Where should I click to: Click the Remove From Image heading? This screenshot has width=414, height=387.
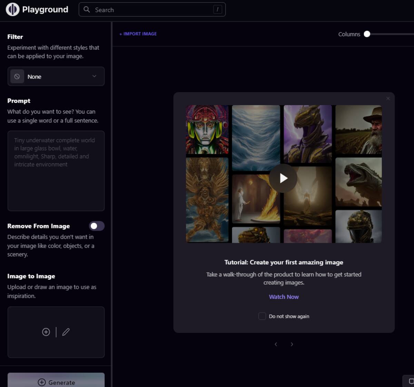pos(39,226)
